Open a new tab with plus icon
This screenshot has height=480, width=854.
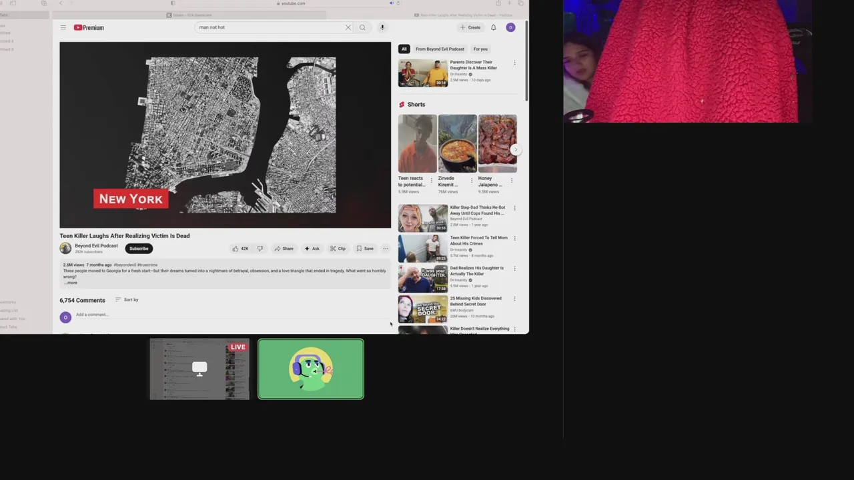tap(510, 3)
